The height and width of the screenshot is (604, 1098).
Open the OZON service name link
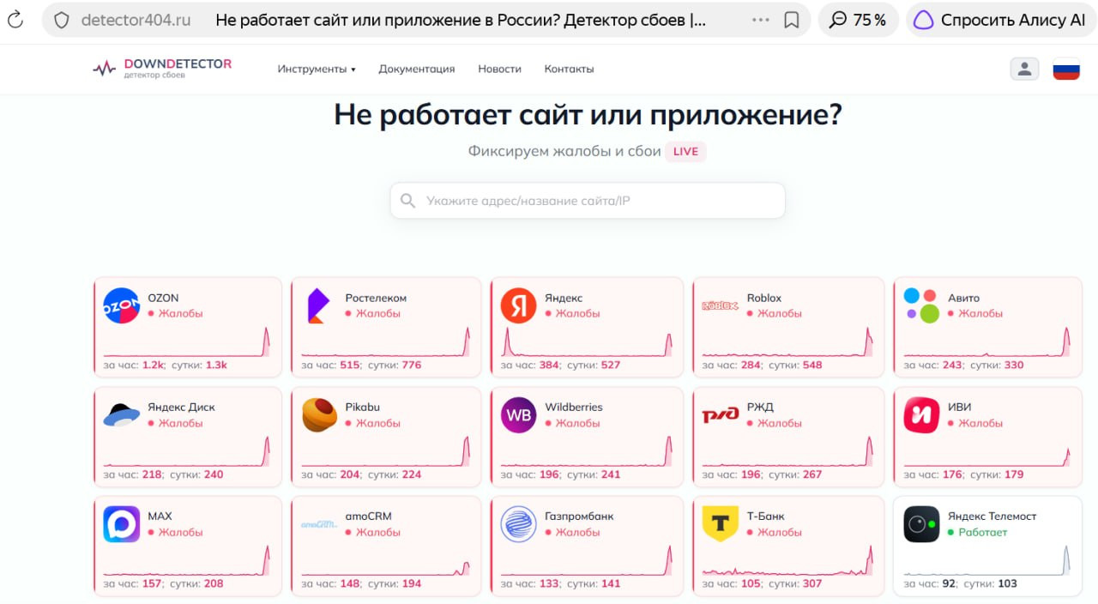click(163, 298)
